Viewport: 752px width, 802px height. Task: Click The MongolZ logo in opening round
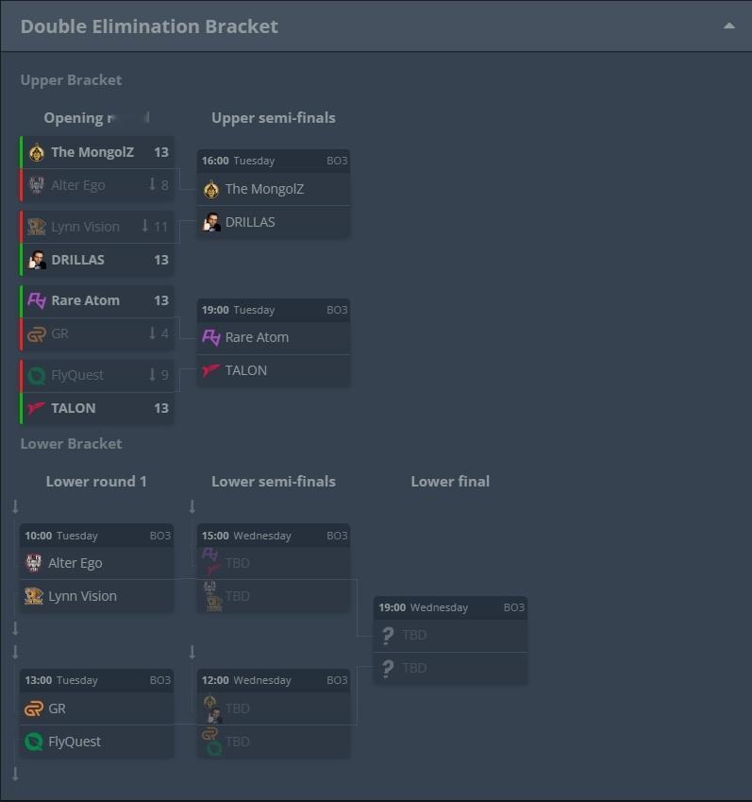pos(37,152)
